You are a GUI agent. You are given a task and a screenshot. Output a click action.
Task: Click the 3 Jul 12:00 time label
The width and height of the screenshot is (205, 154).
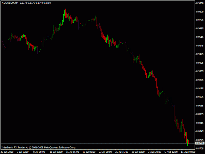[23, 152]
